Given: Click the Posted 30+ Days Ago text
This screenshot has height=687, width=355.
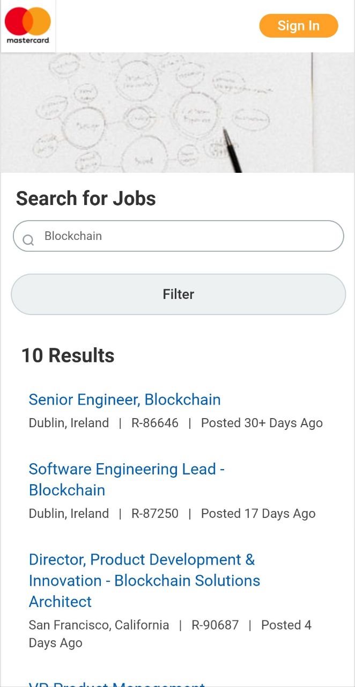Looking at the screenshot, I should coord(262,423).
